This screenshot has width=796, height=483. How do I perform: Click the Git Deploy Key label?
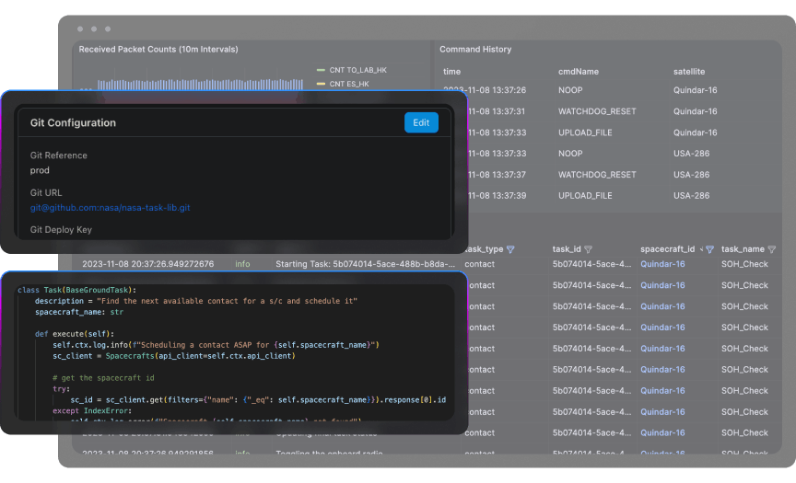pyautogui.click(x=61, y=230)
